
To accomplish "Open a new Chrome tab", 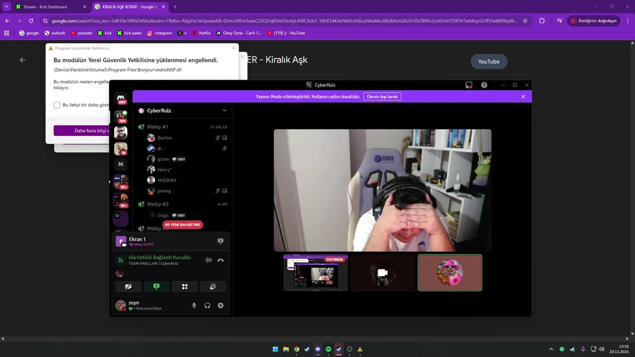I will [175, 7].
